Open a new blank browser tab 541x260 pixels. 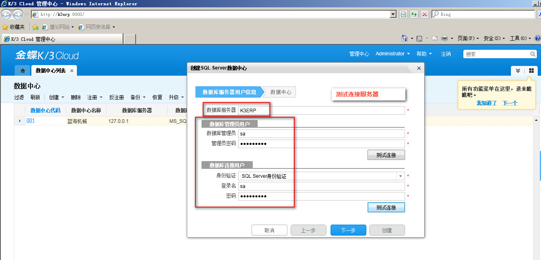pyautogui.click(x=129, y=39)
